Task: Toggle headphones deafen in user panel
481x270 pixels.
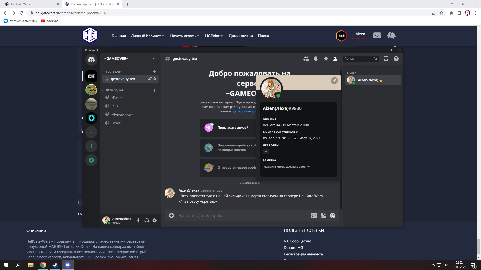Action: click(147, 220)
